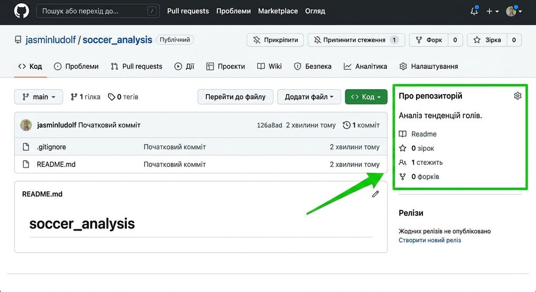
Task: Star the repository with Зірка
Action: (487, 40)
